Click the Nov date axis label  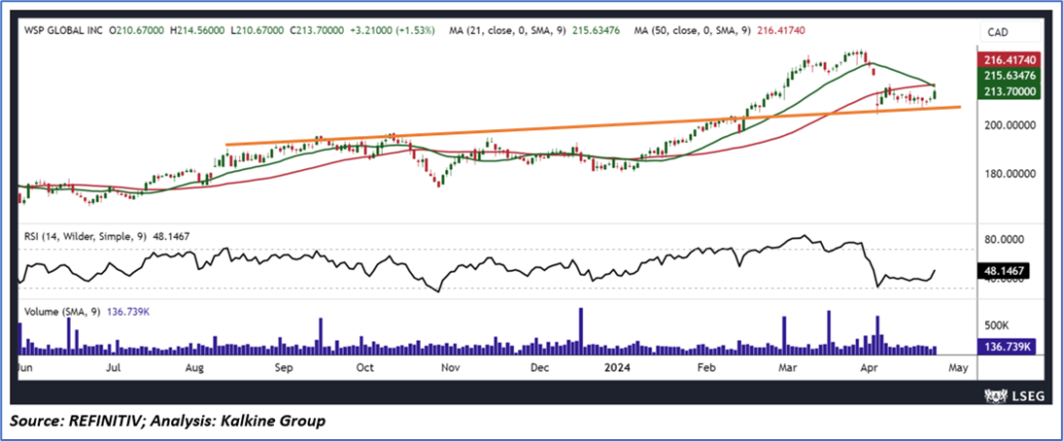(450, 368)
